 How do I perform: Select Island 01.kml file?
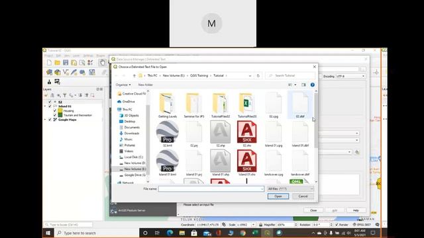[168, 163]
